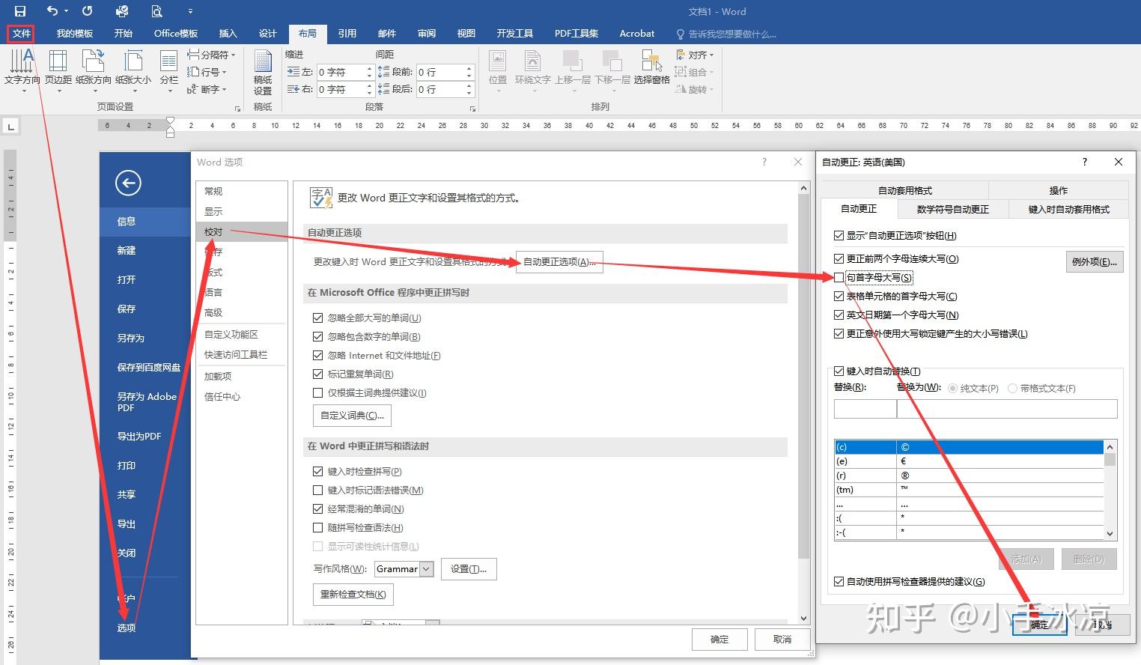Click the 自动更正选项(A)... button
This screenshot has height=665, width=1141.
(559, 262)
